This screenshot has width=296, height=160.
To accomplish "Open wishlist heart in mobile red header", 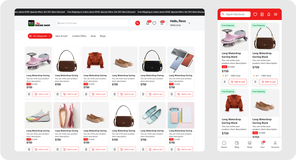I will click(x=255, y=14).
